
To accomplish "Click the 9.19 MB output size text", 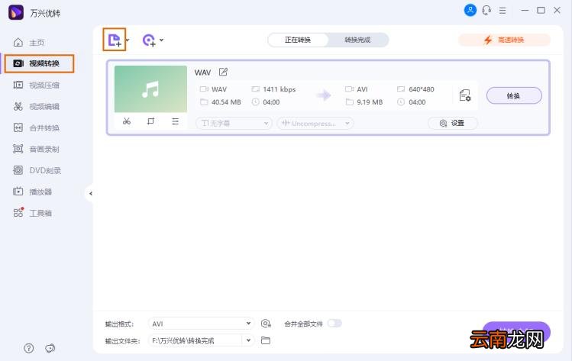I will pos(370,102).
